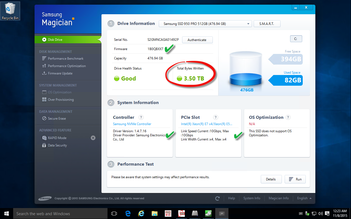Open File Explorer from the taskbar

coord(155,214)
